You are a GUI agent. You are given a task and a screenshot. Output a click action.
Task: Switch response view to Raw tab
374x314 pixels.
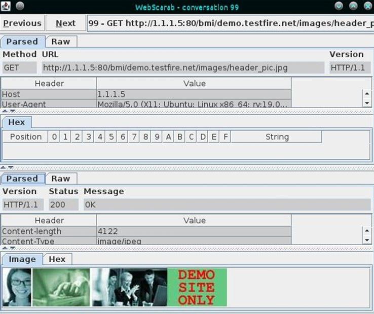[61, 179]
